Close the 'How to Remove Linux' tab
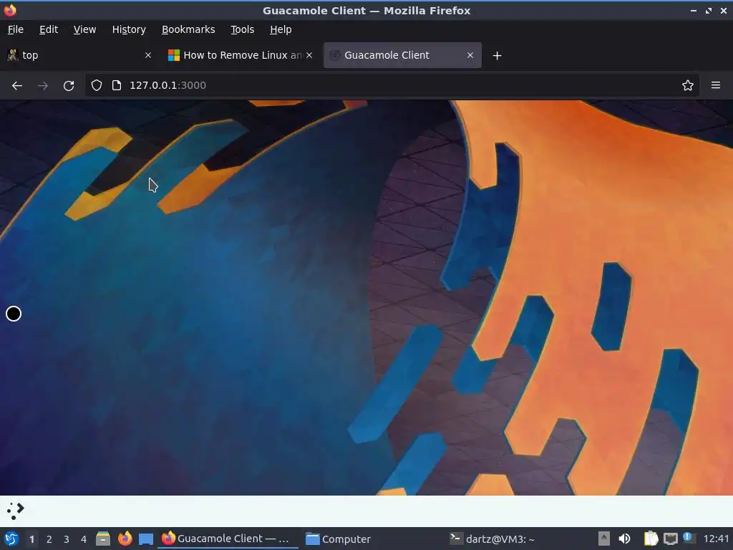733x550 pixels. click(309, 55)
